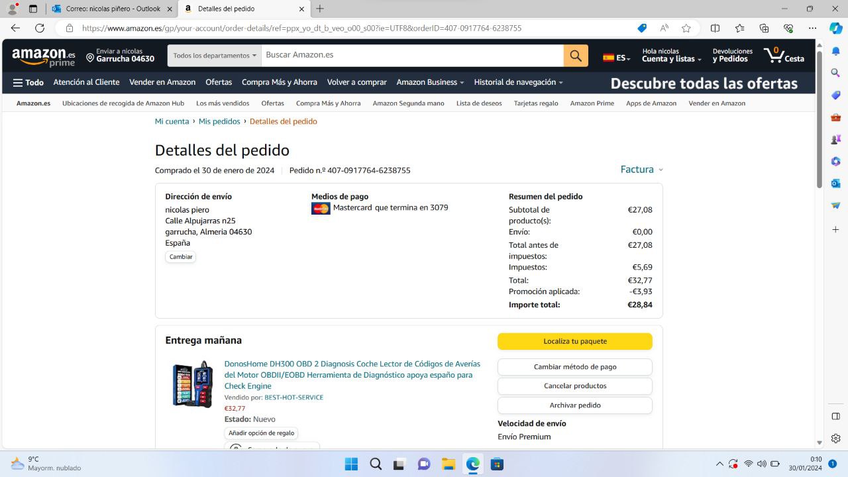Click the browser refresh icon
Image resolution: width=848 pixels, height=477 pixels.
click(40, 28)
